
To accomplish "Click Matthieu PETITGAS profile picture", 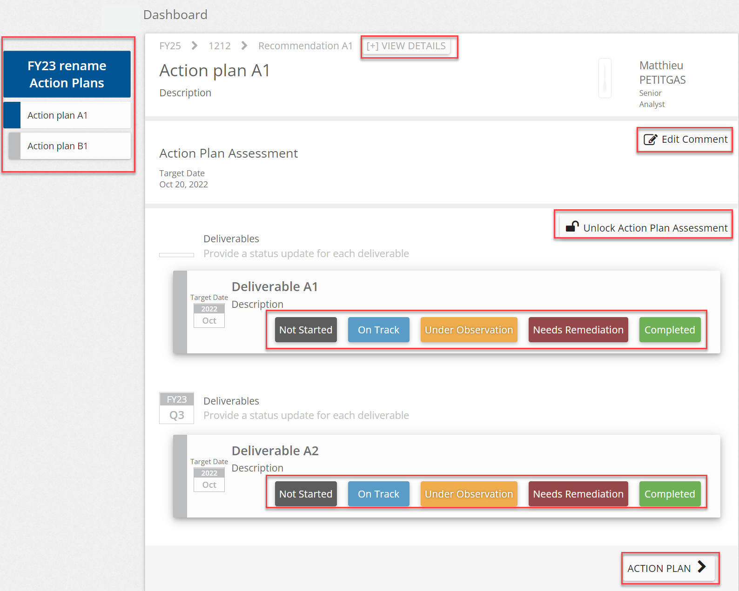I will (605, 78).
